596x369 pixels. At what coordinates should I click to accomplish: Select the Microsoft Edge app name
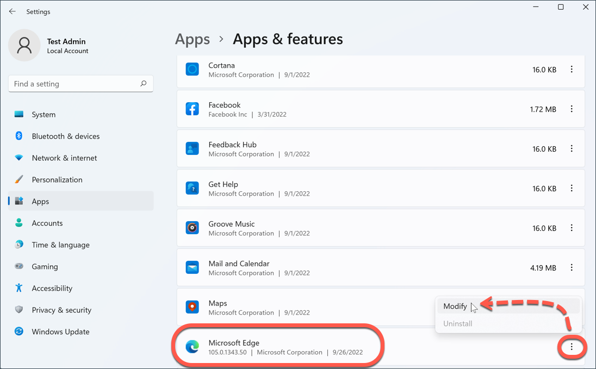(234, 343)
